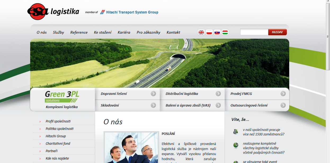Open Profil společnosti in the sidebar

pos(58,121)
